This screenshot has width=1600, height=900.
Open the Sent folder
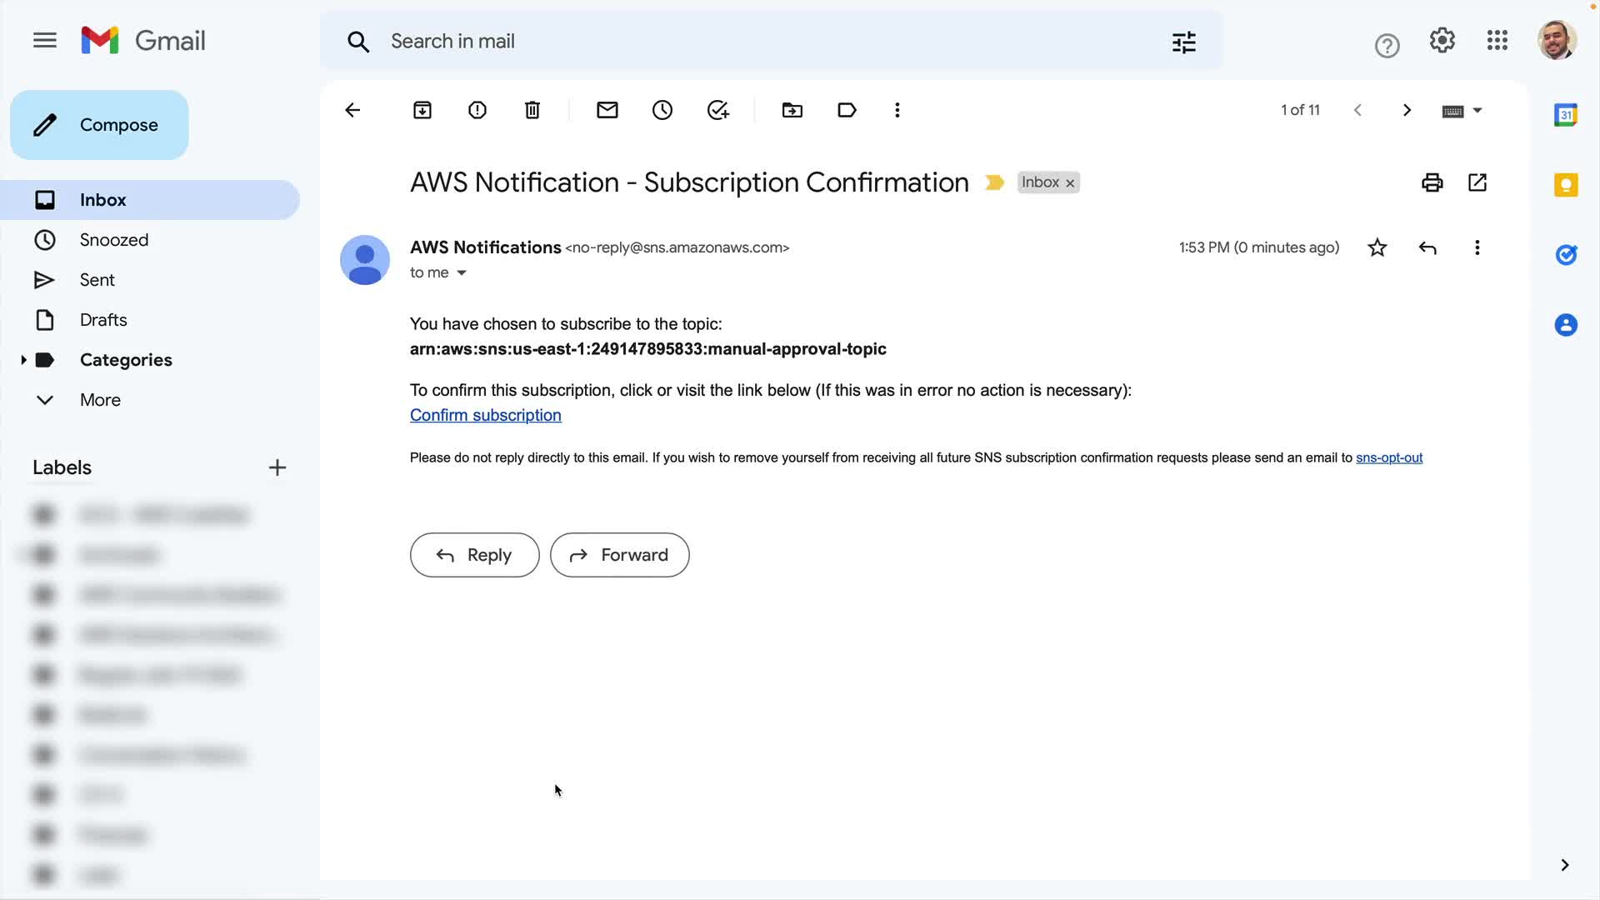pyautogui.click(x=97, y=280)
